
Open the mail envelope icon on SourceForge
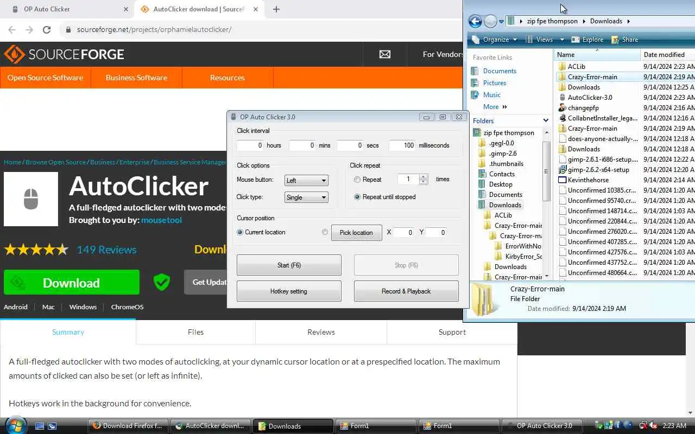(x=385, y=54)
